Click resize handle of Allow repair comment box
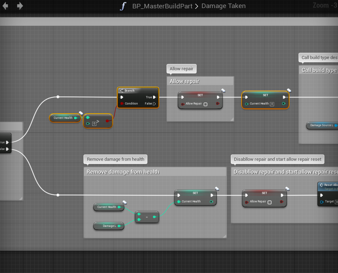This screenshot has height=273, width=338. coord(232,119)
